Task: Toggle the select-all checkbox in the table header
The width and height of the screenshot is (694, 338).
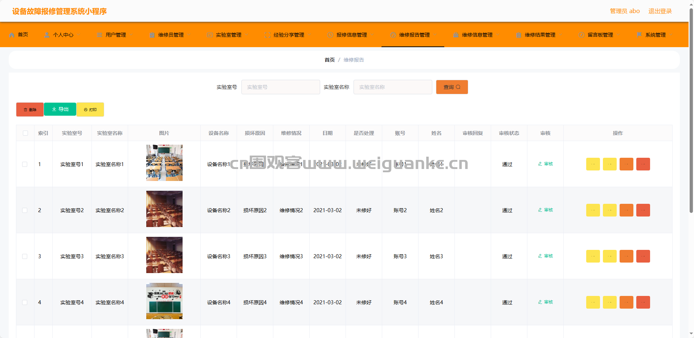Action: pos(25,133)
